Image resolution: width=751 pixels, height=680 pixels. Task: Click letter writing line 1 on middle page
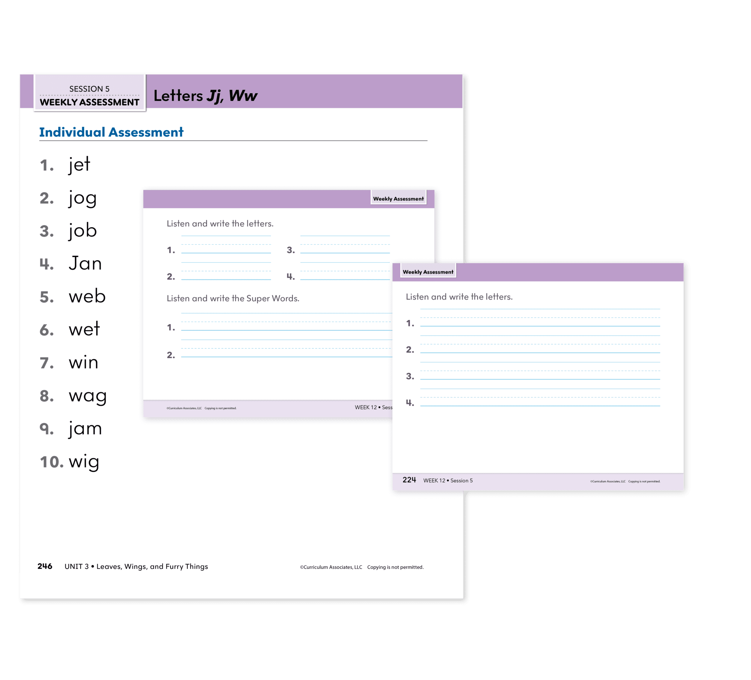pos(226,245)
